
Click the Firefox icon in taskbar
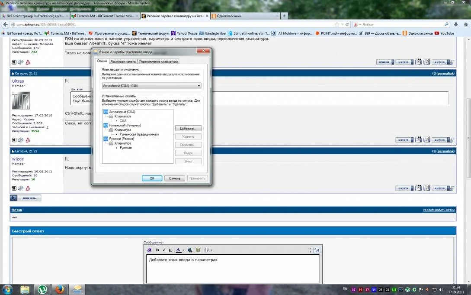click(59, 289)
